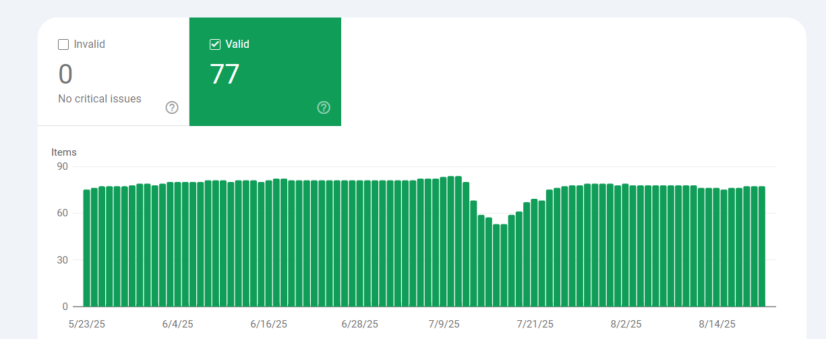
Task: Click help icon in Valid card
Action: [324, 108]
